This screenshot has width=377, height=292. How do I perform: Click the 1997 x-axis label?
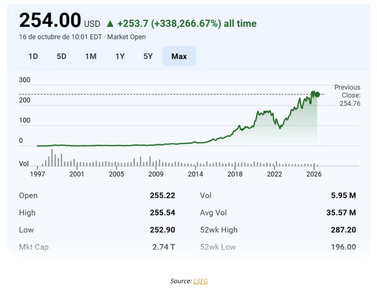click(x=37, y=174)
